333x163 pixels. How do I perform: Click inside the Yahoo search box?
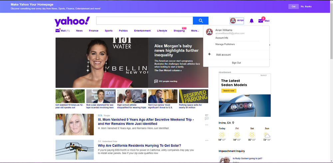(145, 21)
